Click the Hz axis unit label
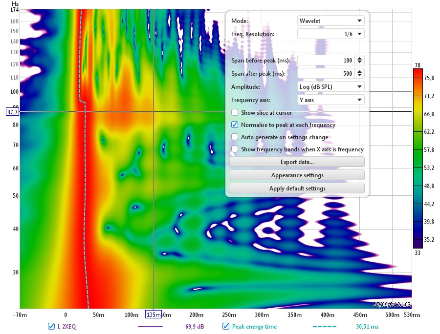This screenshot has height=334, width=440. pos(15,3)
